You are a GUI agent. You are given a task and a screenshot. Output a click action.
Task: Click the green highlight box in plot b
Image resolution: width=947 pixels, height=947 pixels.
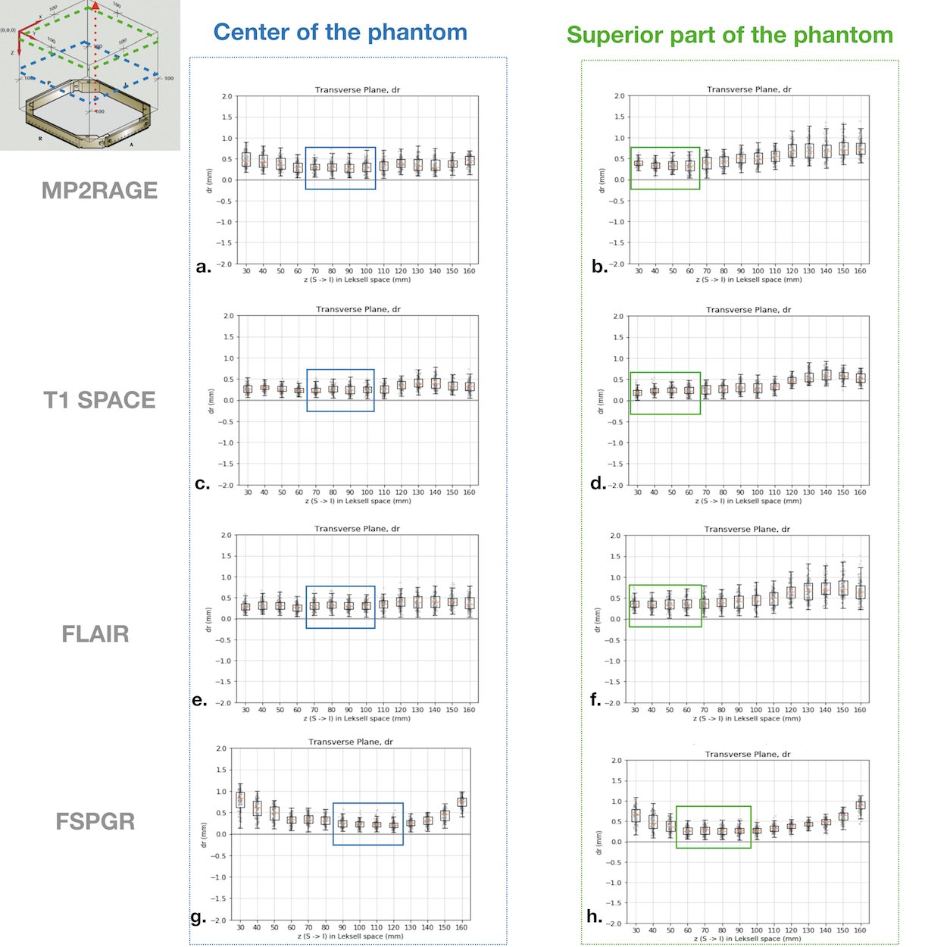[x=665, y=168]
